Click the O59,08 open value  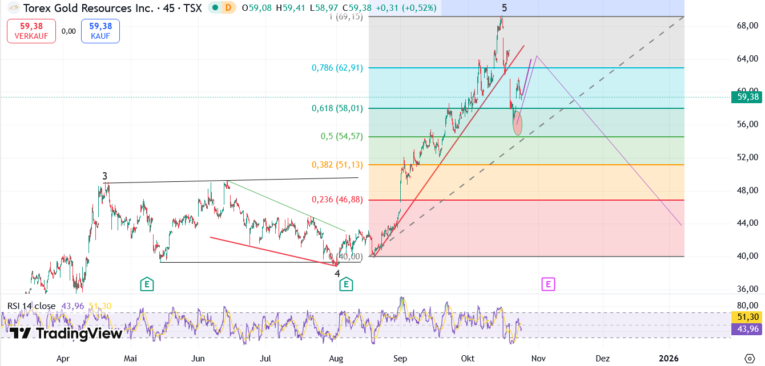(256, 8)
